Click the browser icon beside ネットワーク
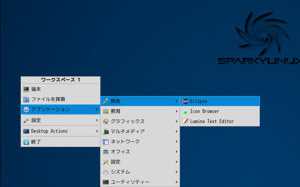 click(106, 142)
